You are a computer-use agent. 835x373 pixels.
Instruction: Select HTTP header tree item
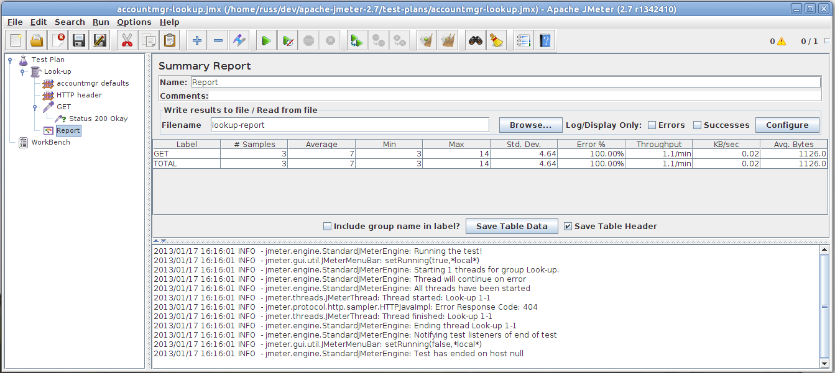coord(79,96)
